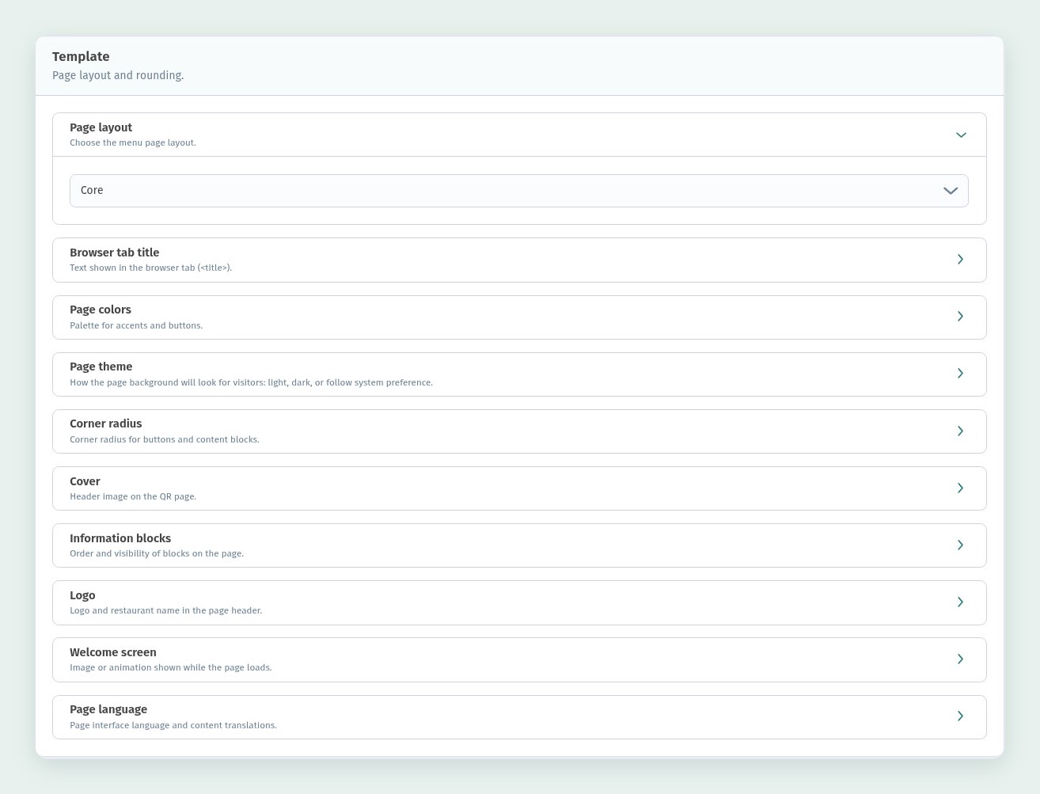
Task: Click 'Page layout and rounding.' subtitle
Action: click(118, 75)
